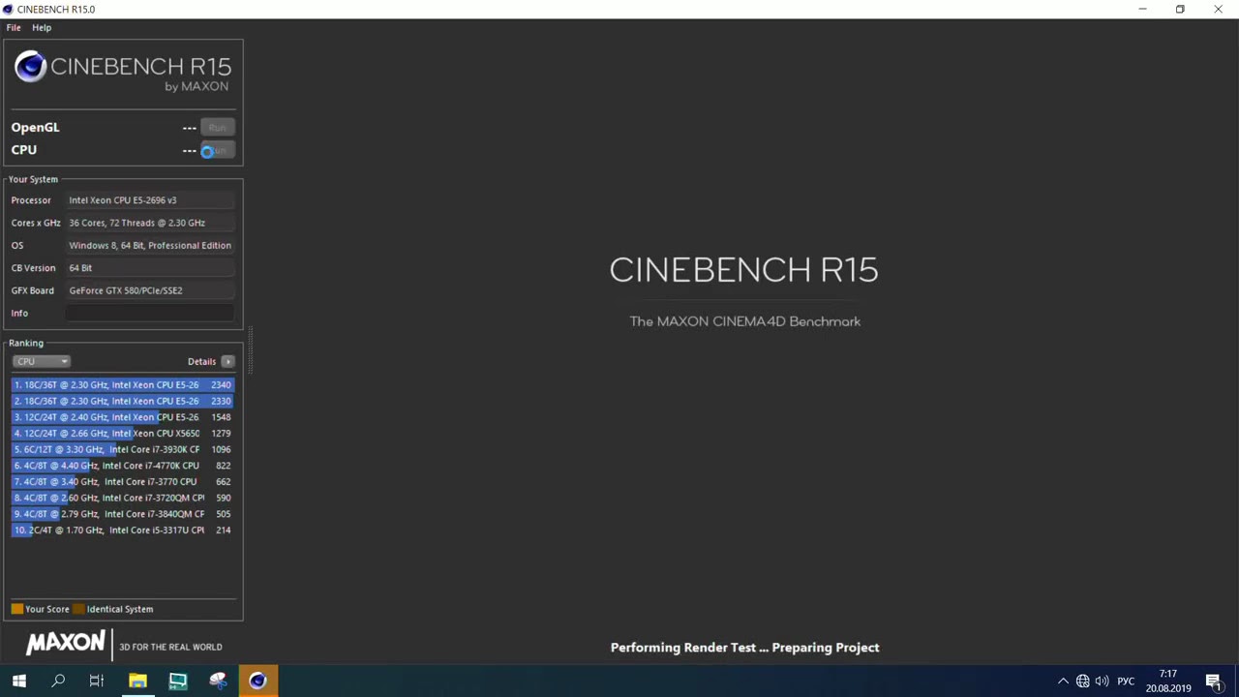Select ranking row 1 scoring 2340
This screenshot has height=697, width=1239.
click(123, 384)
